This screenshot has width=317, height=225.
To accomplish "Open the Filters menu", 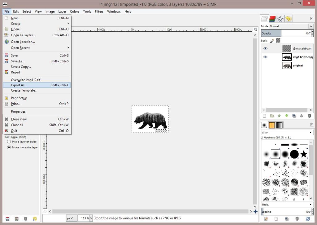I will (99, 11).
